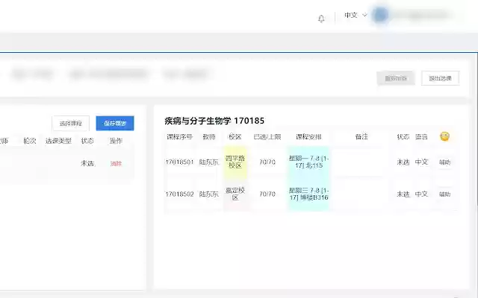
Task: Select course number 17018501
Action: pos(179,162)
